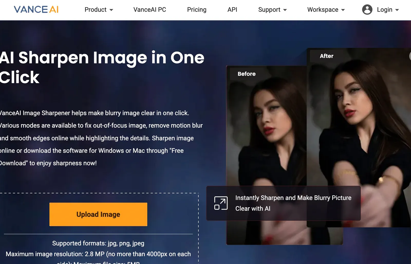Click the Before label on the image
The height and width of the screenshot is (264, 411).
[247, 74]
